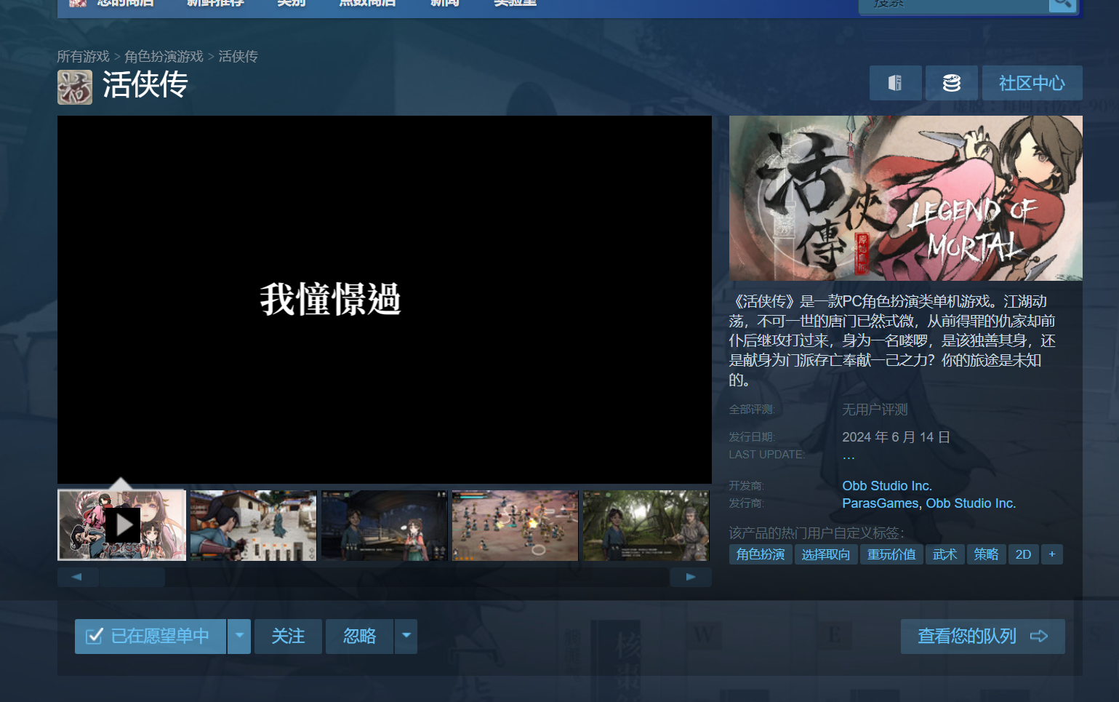Click the 该产品的热门用户自定义标签 heading
The image size is (1119, 702).
(x=817, y=533)
